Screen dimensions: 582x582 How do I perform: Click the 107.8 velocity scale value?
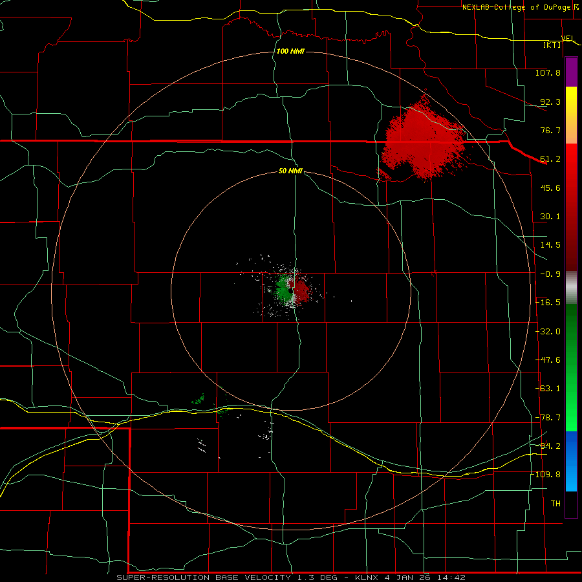[548, 72]
